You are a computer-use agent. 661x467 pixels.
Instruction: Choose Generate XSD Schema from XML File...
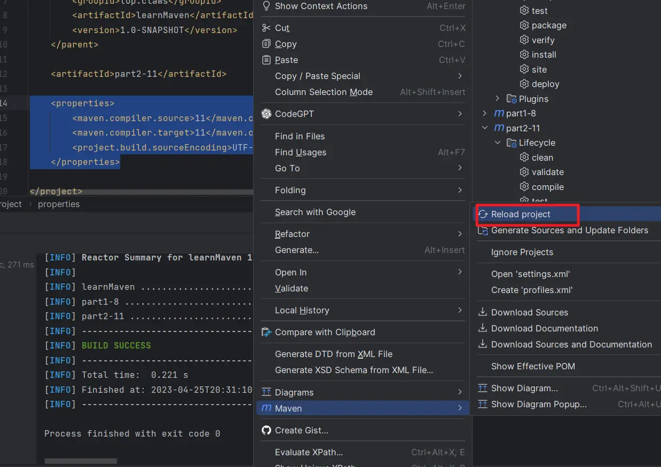point(363,370)
